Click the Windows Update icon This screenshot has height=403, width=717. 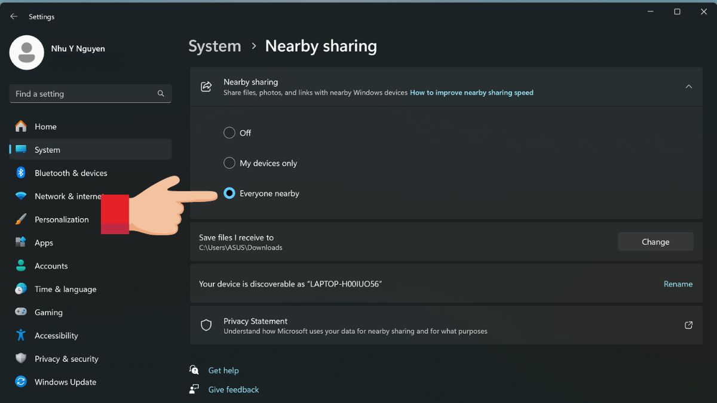pos(20,382)
